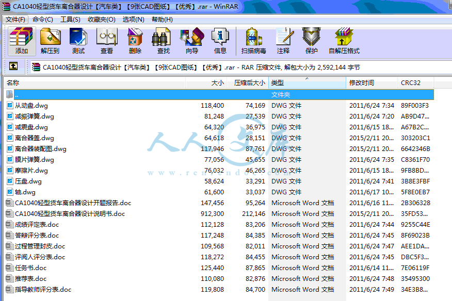
Task: Select CA1040轻型货车离合器设计说明书.doc
Action: 70,213
